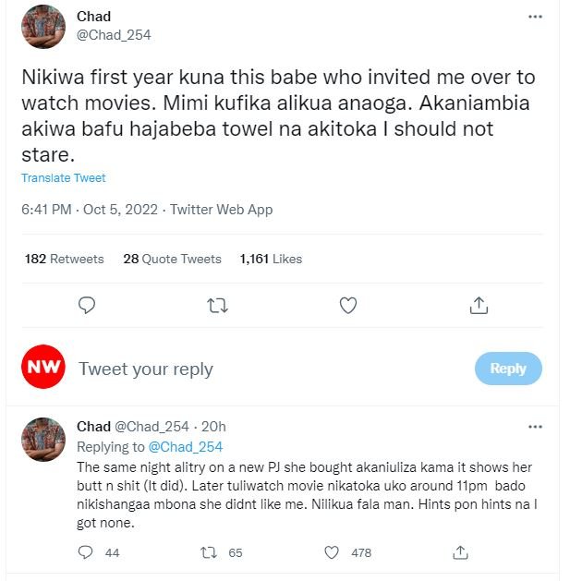This screenshot has width=570, height=581.
Task: Click reply icon showing 44 replies
Action: pos(86,552)
